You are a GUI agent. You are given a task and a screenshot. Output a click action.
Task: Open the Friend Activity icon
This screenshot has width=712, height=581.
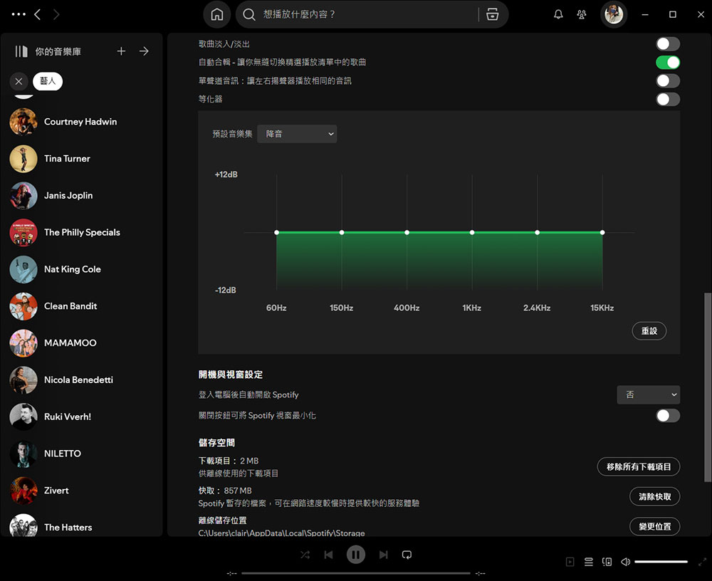pos(582,14)
